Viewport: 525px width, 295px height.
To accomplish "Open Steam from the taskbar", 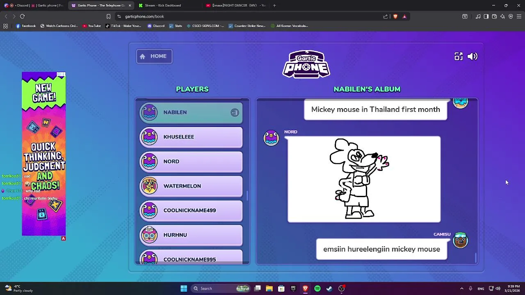I will tap(329, 288).
